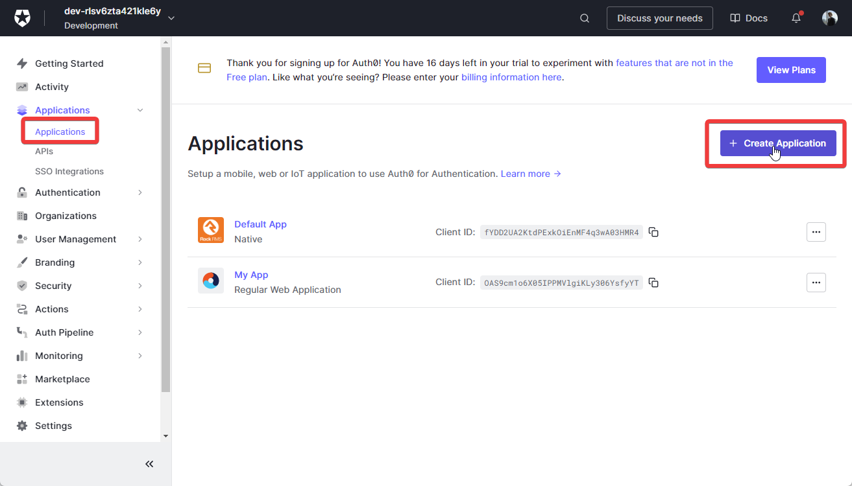Screen dimensions: 852x486
Task: Expand the Auth Pipeline chevron
Action: 140,332
